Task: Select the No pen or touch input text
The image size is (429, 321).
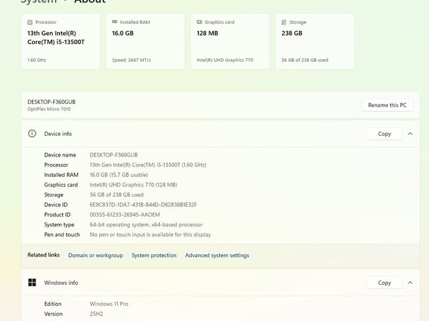Action: tap(150, 234)
